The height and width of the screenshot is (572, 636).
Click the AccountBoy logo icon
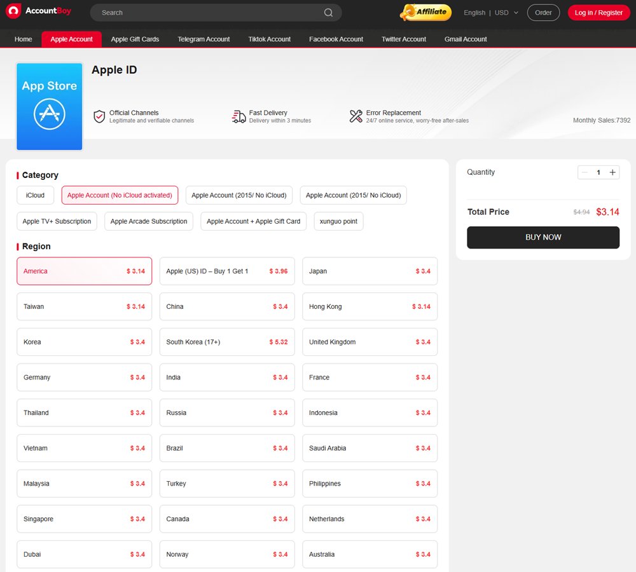13,11
